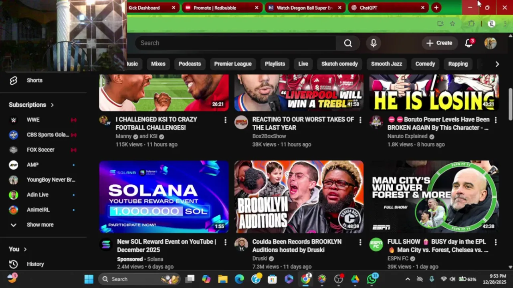
Task: Open options menu for ESPN FC Full Show video
Action: [x=496, y=242]
